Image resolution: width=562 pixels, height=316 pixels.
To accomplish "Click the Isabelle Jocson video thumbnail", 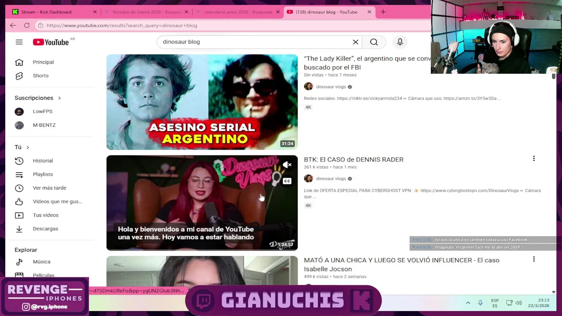I will pos(202,270).
